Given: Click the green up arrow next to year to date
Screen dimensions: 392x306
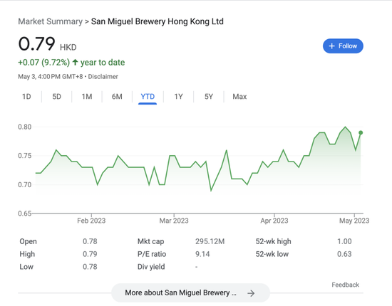Looking at the screenshot, I should (75, 62).
